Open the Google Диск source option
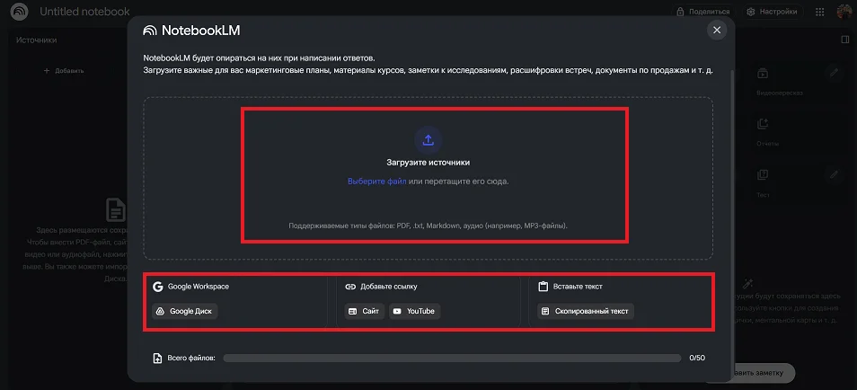 (x=186, y=311)
